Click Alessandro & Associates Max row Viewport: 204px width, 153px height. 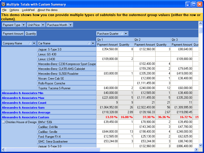coord(49,98)
